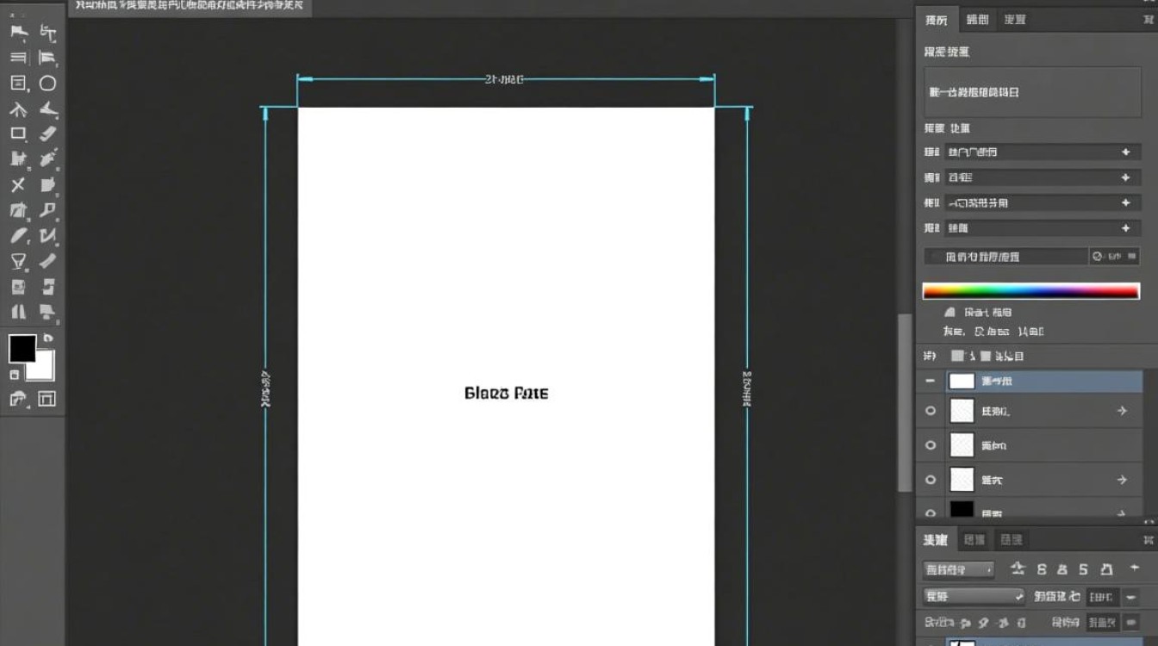Screen dimensions: 1158x646
Task: Open the first dropdown in the bottom panel
Action: 959,569
